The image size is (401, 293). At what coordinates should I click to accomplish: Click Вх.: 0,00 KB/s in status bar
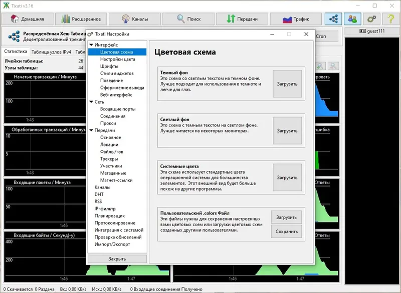[x=73, y=289]
